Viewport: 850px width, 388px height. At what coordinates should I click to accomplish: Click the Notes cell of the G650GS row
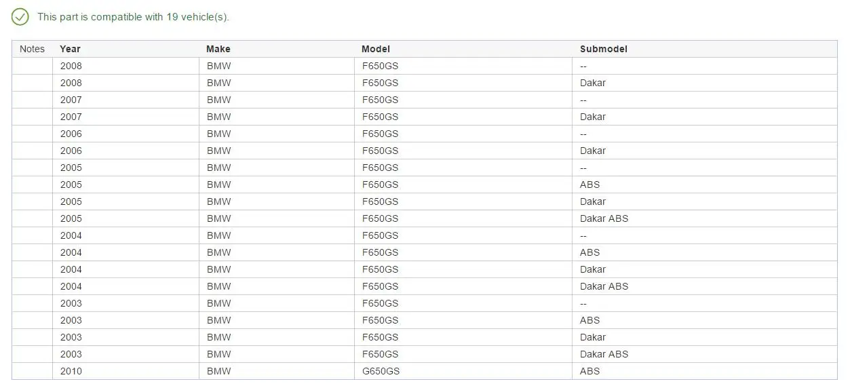(x=32, y=371)
